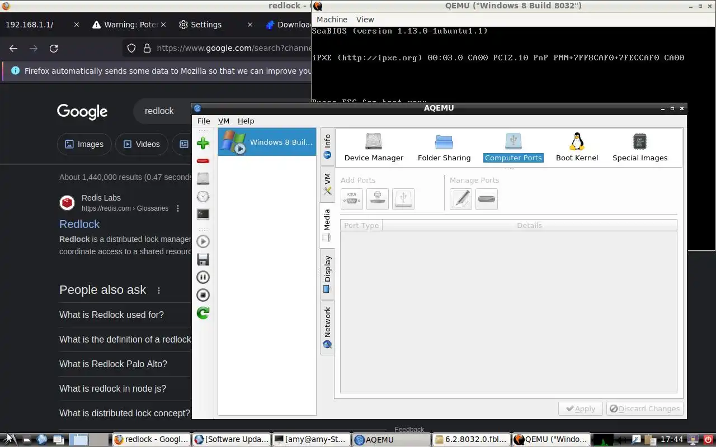Add a parallel port
Screen dimensions: 716x447
[x=378, y=199]
